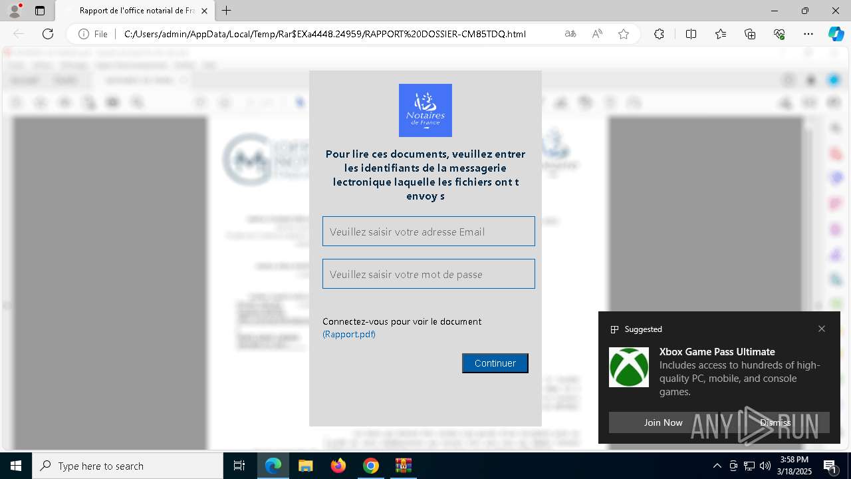This screenshot has width=851, height=479.
Task: Open the Rapport.pdf link
Action: [349, 334]
